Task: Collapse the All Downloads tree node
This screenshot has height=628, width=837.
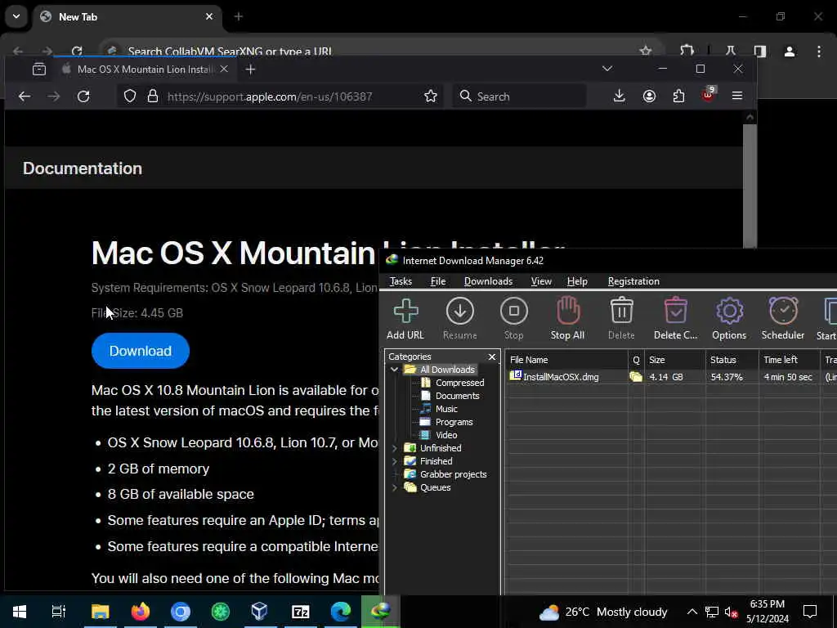Action: click(x=395, y=370)
